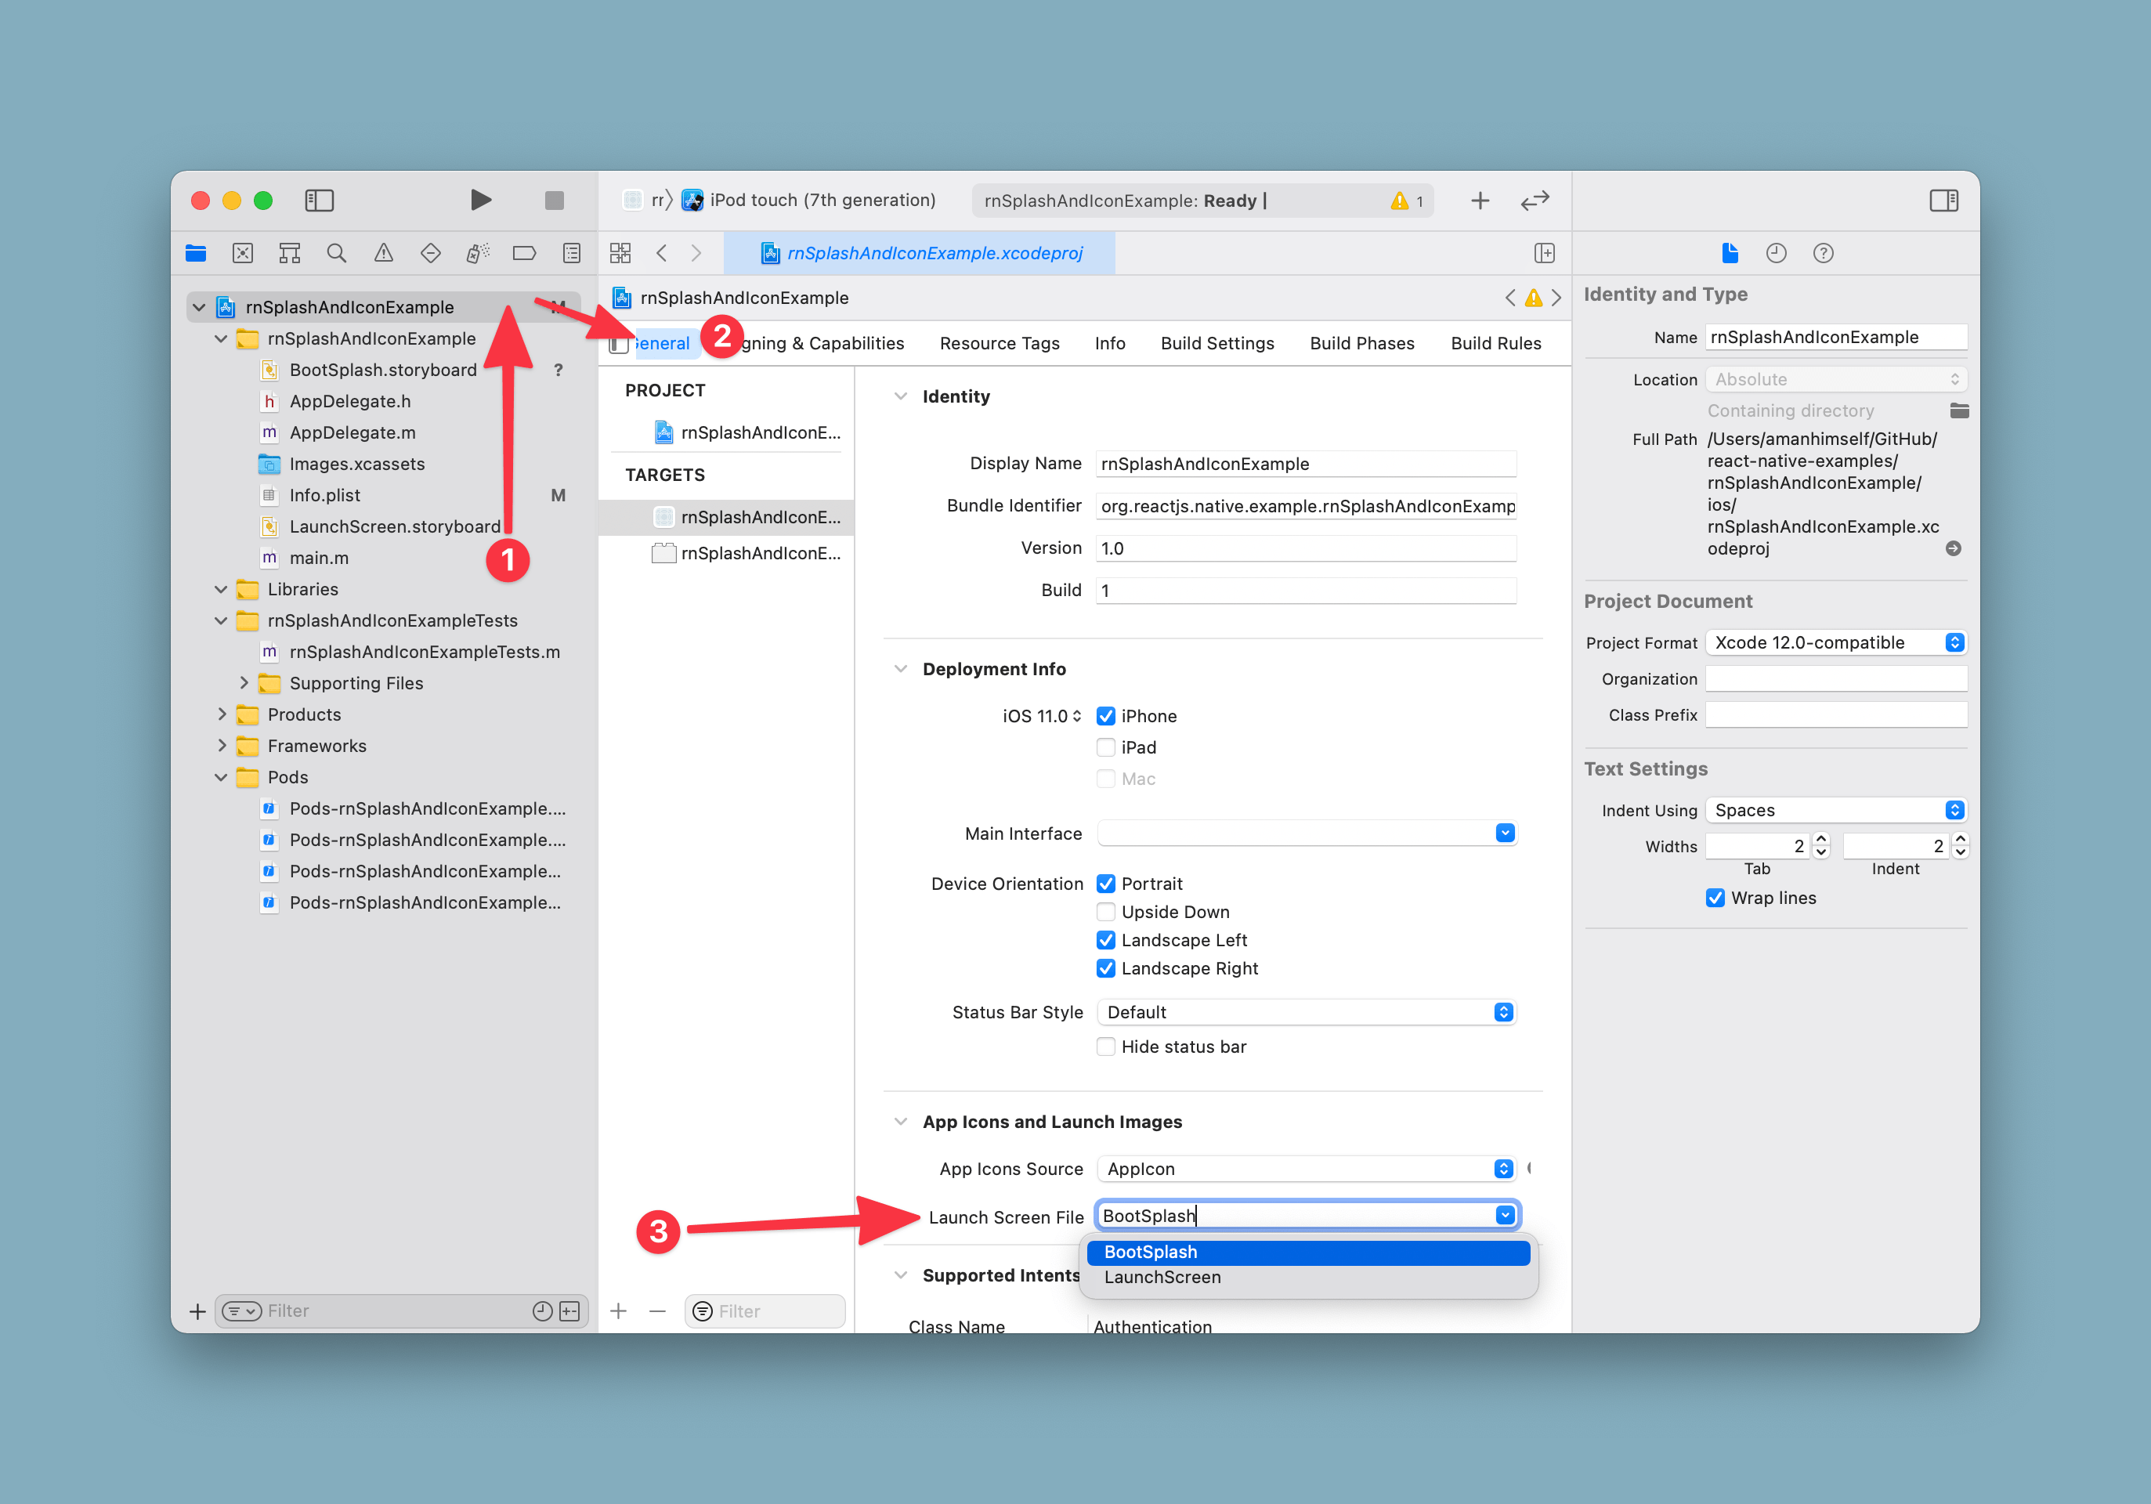Go back in editor history
Viewport: 2151px width, 1504px height.
tap(661, 253)
